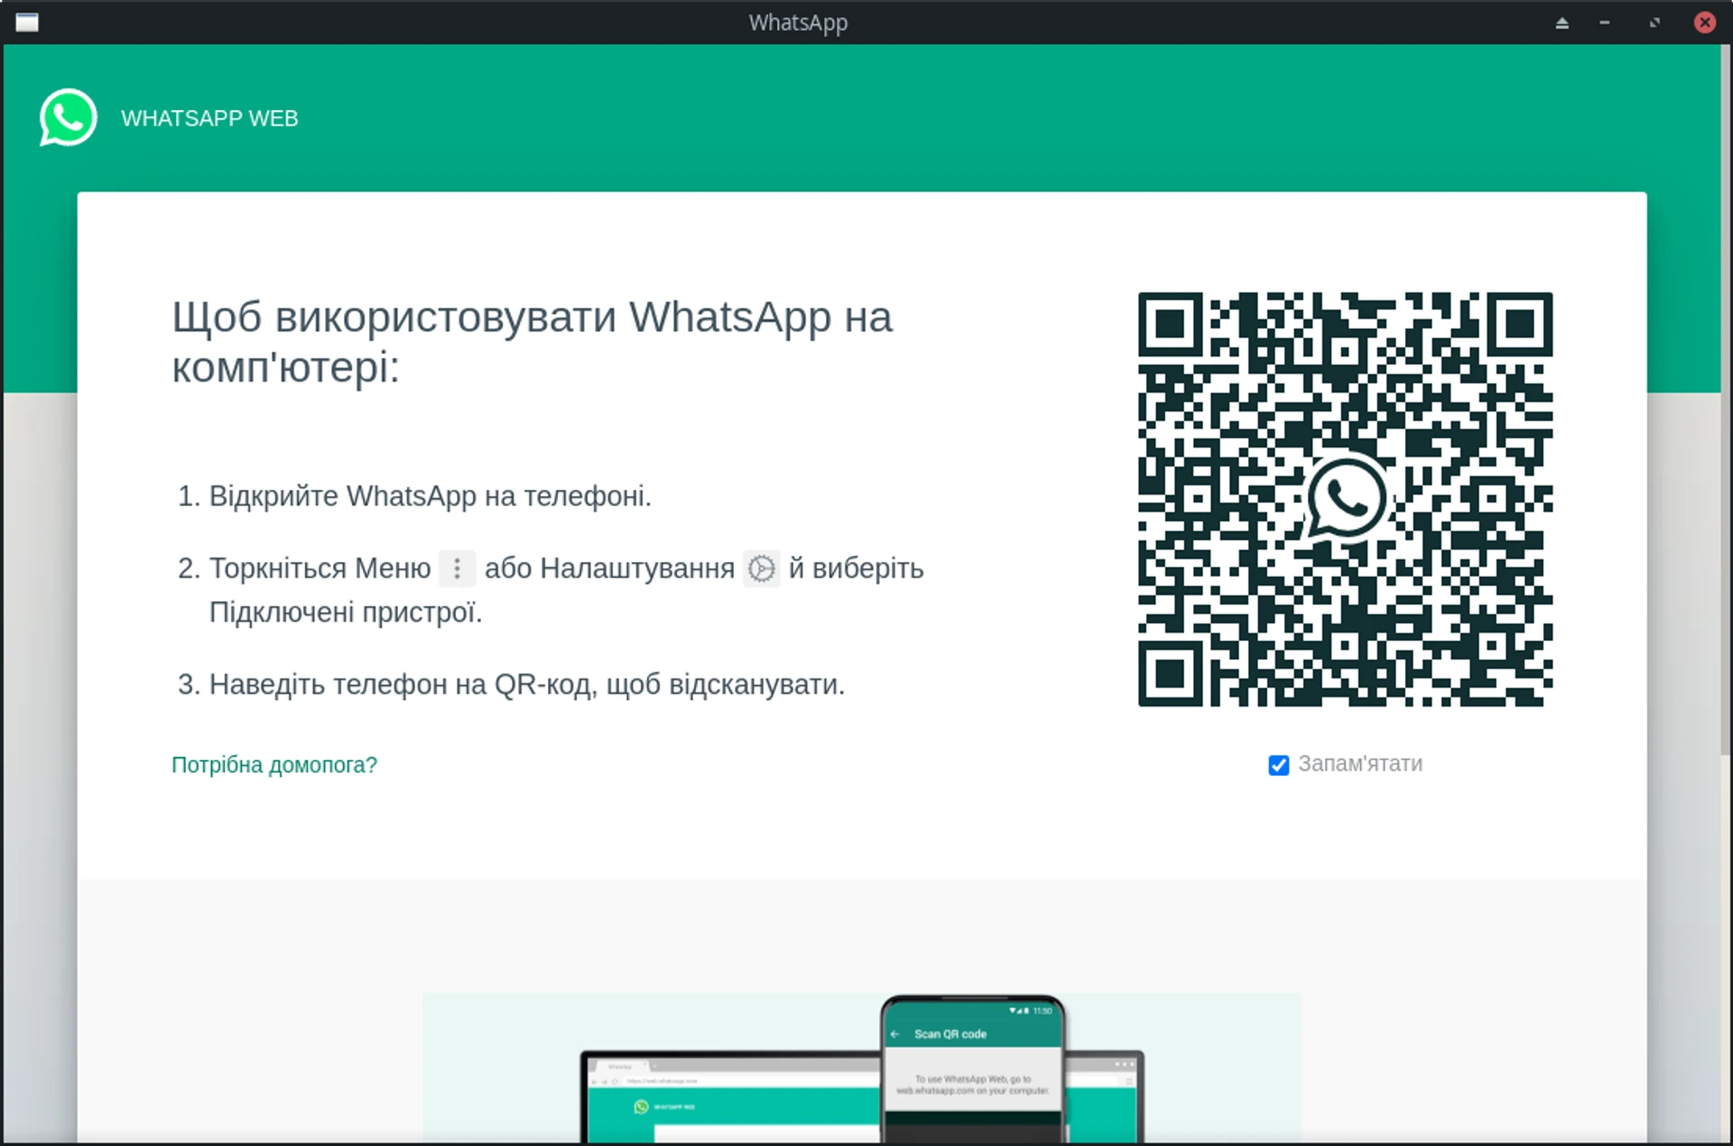
Task: Close the WhatsApp window
Action: coord(1704,23)
